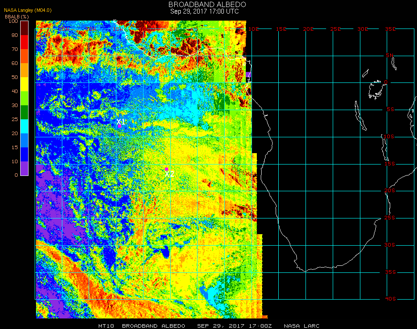The image size is (417, 329).
Task: Select the bright red 70-80 legend swatch
Action: pyautogui.click(x=25, y=42)
